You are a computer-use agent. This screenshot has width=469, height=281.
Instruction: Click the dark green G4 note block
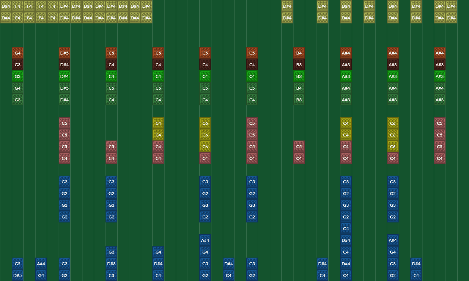[18, 88]
